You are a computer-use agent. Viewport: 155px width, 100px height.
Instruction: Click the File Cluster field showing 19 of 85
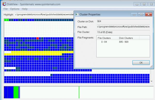[x=123, y=32]
